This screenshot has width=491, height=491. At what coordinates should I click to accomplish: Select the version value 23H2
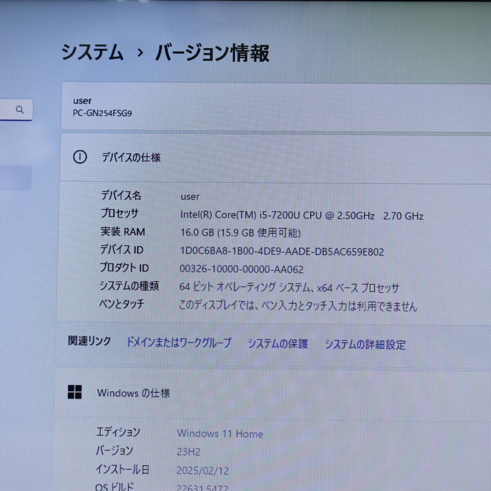[x=189, y=452]
